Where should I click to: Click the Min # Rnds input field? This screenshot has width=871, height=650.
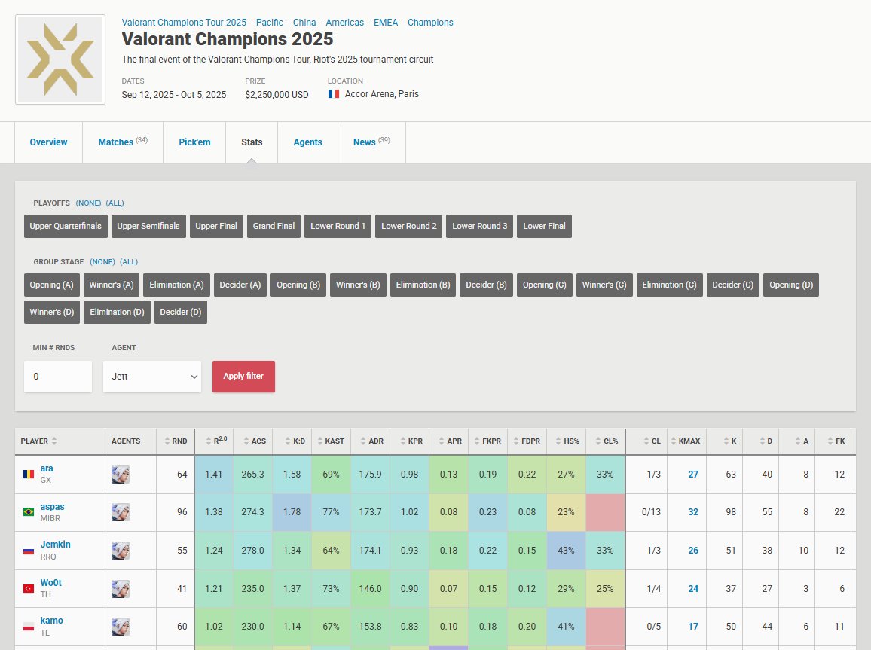58,377
